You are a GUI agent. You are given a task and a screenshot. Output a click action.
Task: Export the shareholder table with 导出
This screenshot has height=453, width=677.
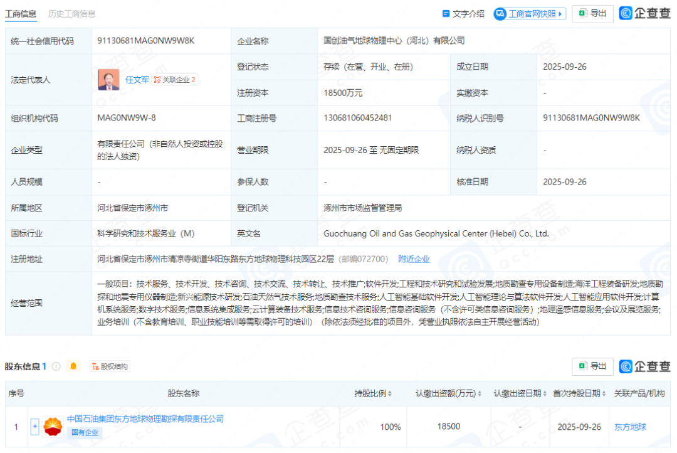click(592, 366)
